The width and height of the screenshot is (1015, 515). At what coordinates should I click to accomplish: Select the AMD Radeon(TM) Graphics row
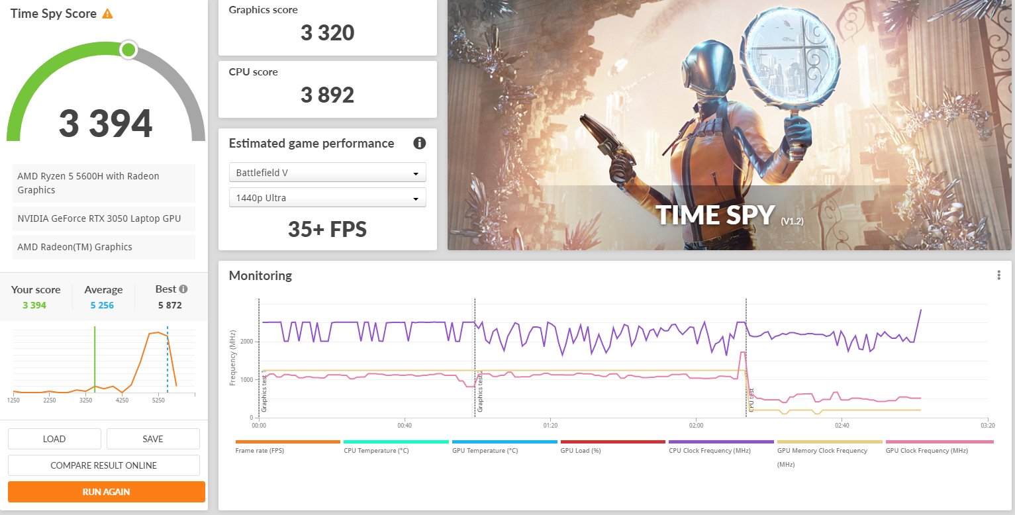(x=104, y=247)
